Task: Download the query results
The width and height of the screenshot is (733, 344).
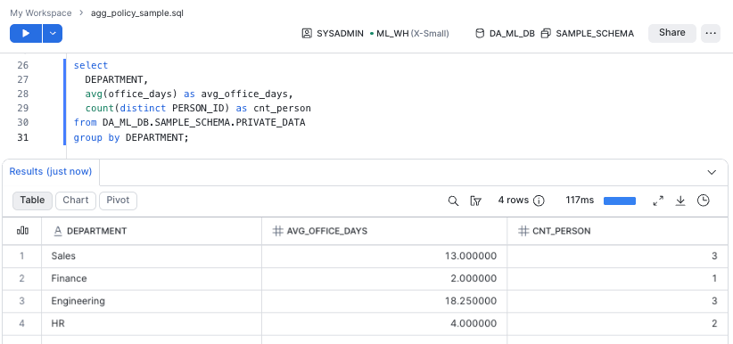Action: click(x=680, y=201)
